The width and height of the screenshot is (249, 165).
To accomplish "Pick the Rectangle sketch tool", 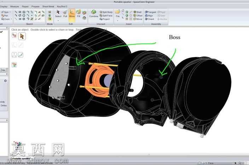I will coord(20,12).
